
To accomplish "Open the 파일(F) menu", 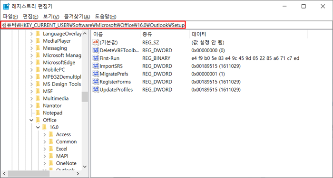I will [x=10, y=17].
